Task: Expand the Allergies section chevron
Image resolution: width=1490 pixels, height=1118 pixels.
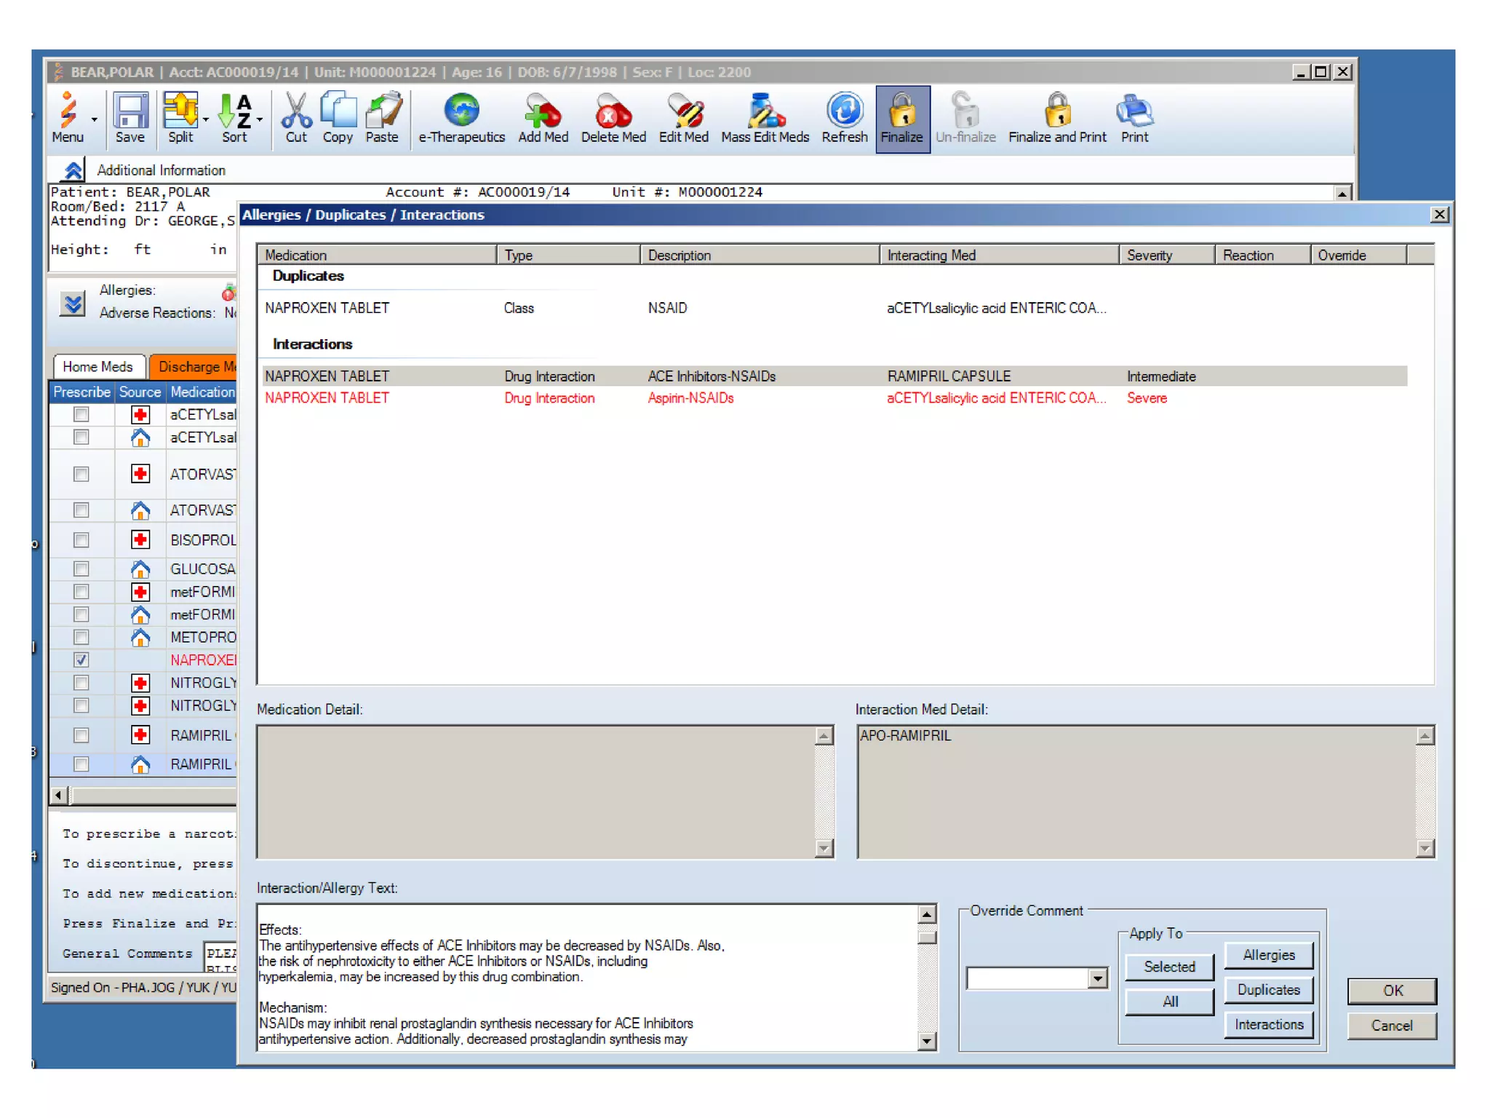Action: (x=73, y=303)
